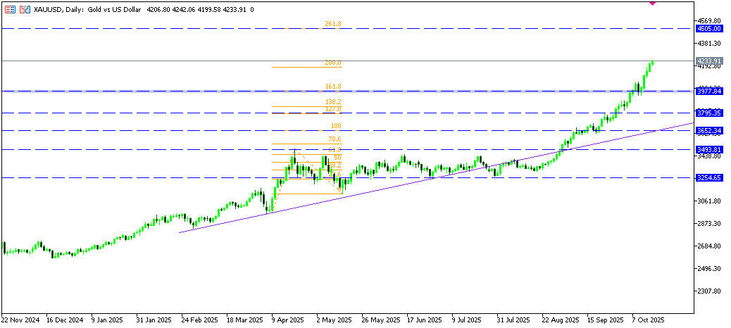Open the One Click Trading panel icon
731x328 pixels.
point(25,10)
